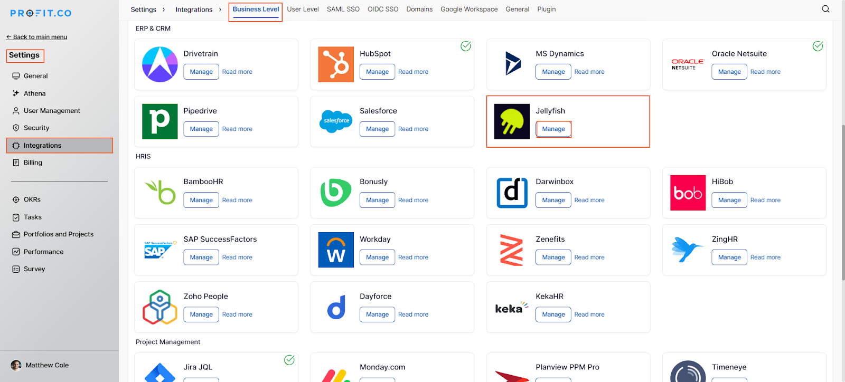This screenshot has width=845, height=382.
Task: Click the Jellyfish logo icon
Action: [512, 121]
